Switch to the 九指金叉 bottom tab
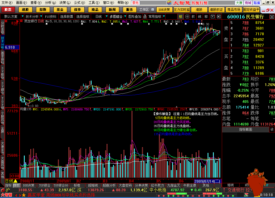The image size is (275, 198). pos(173,185)
